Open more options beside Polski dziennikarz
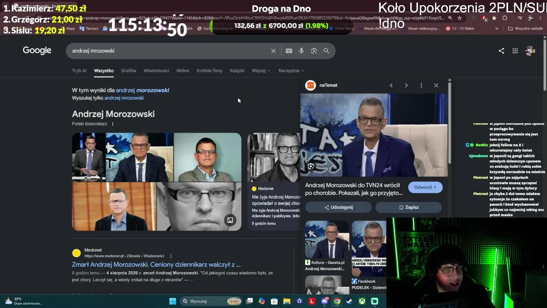The image size is (547, 308). point(113,124)
